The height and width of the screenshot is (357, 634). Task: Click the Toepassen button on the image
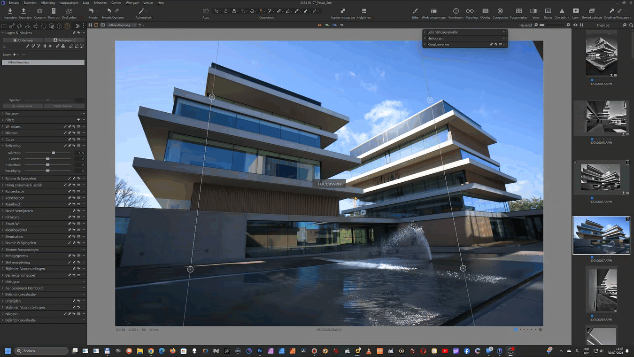click(329, 184)
